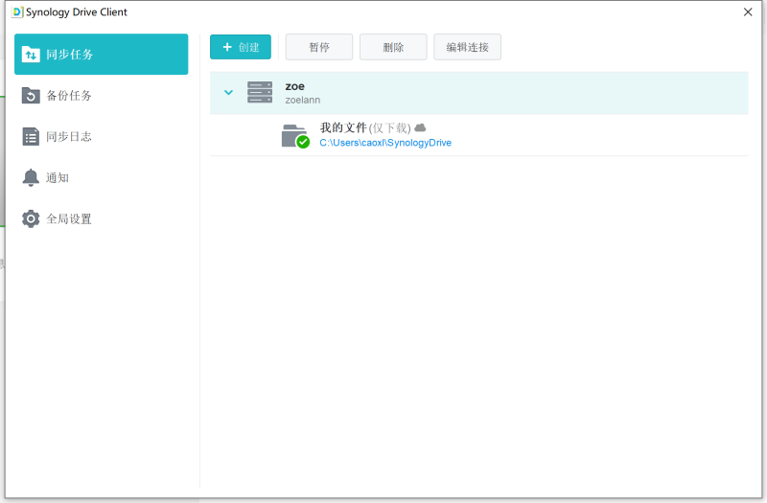This screenshot has width=767, height=503.
Task: Click the cloud icon next to 我的文件
Action: [420, 128]
